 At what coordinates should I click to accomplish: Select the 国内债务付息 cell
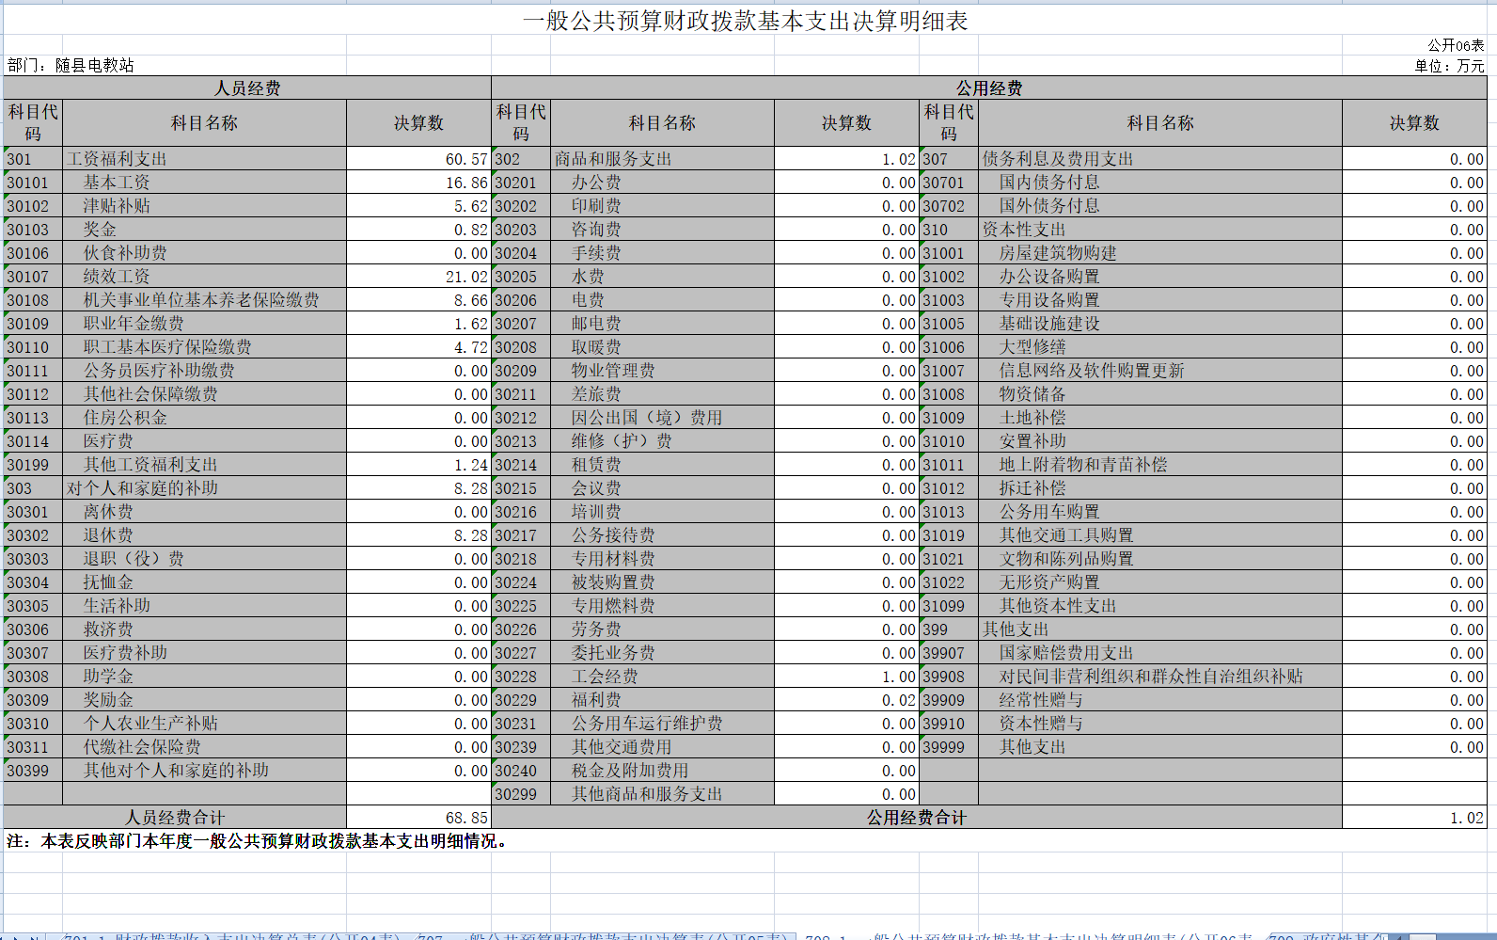point(1160,183)
